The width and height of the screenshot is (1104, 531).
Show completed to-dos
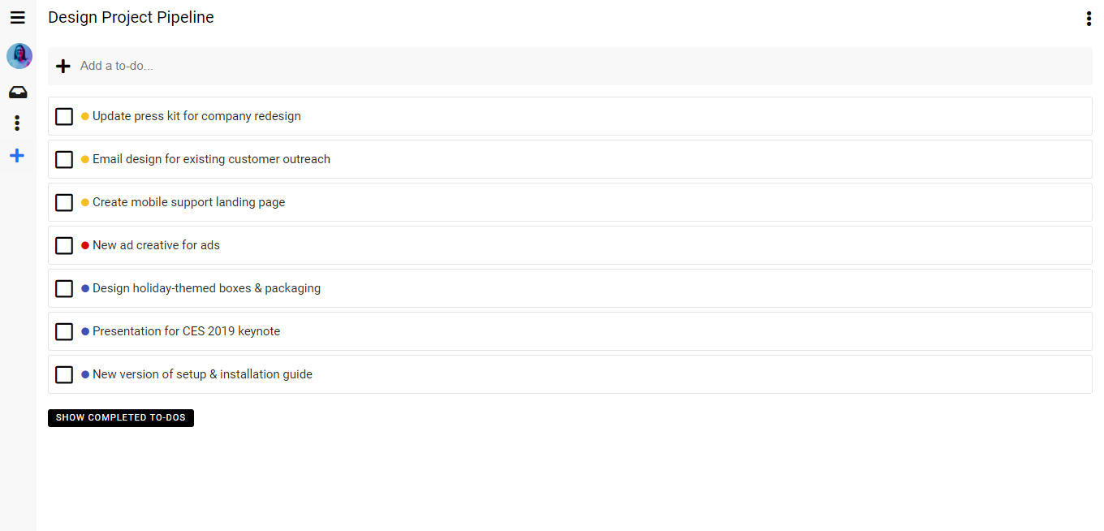(121, 418)
